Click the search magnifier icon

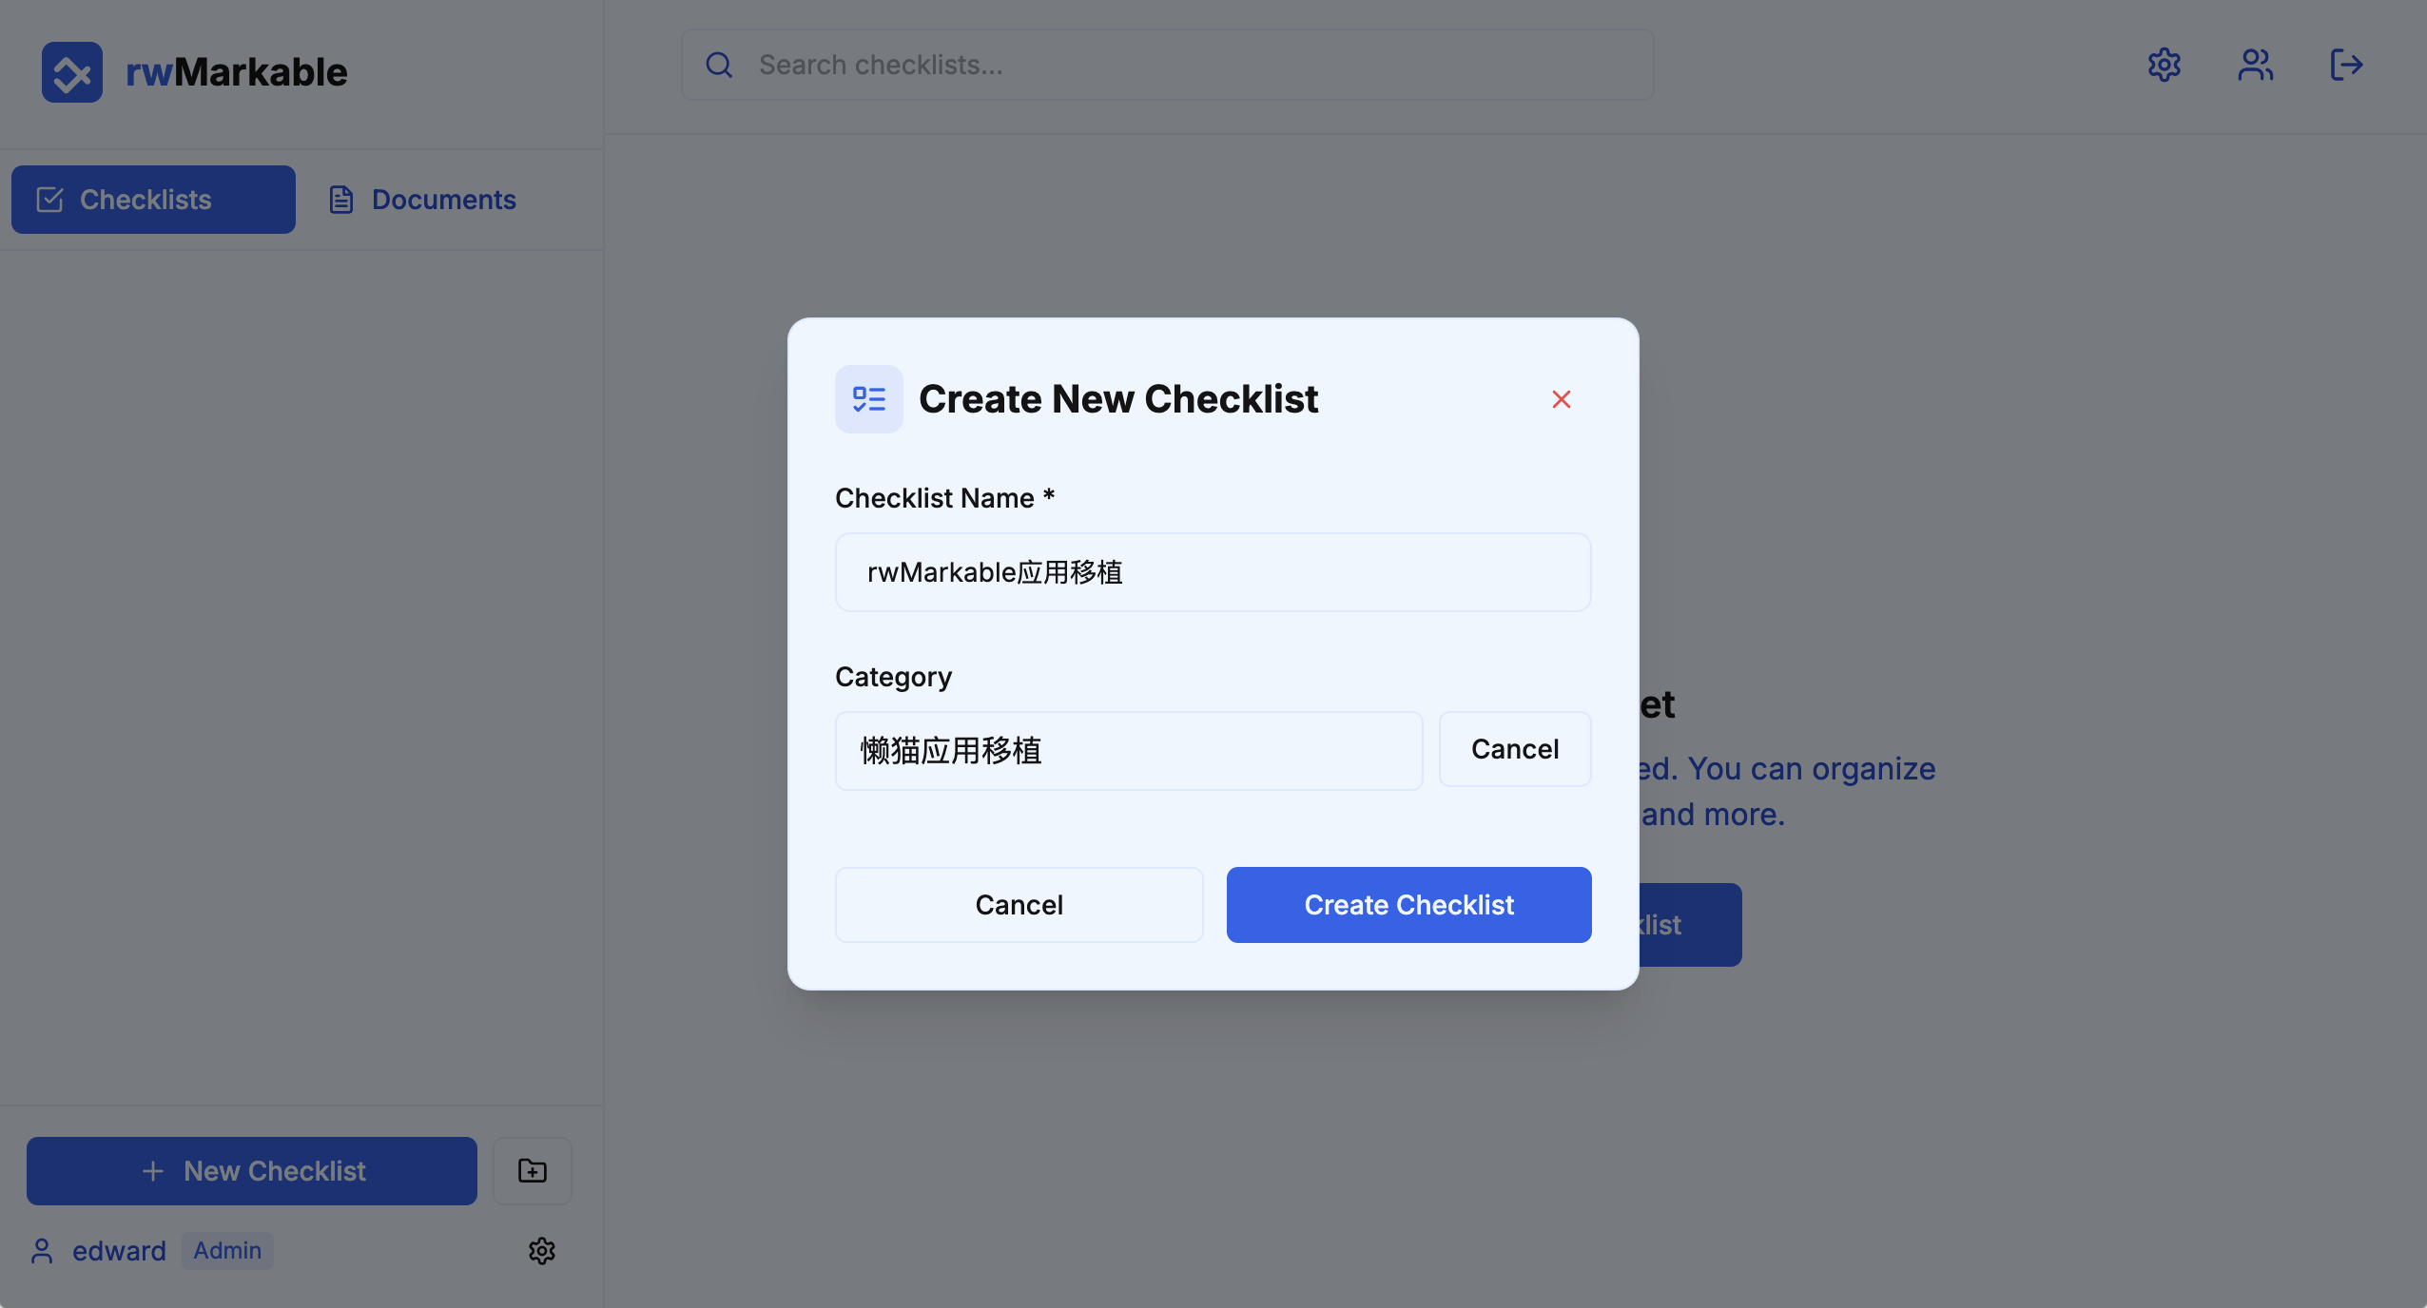coord(719,65)
